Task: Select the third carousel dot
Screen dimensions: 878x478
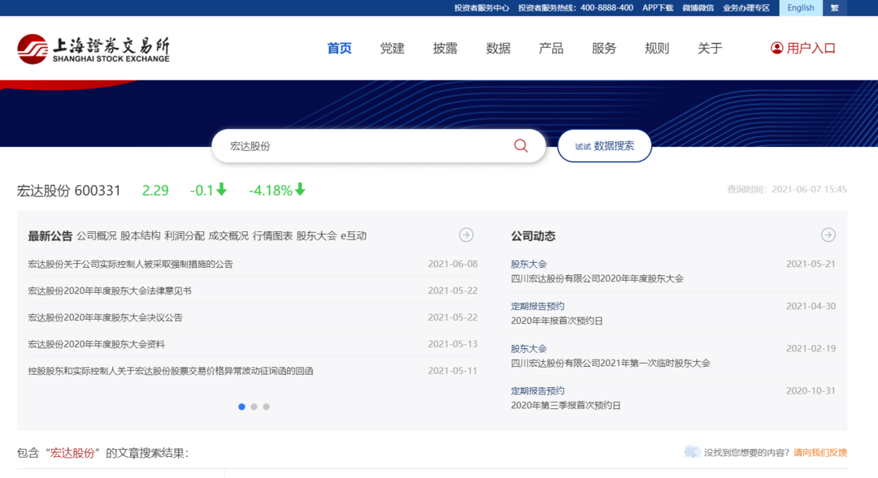Action: [266, 407]
